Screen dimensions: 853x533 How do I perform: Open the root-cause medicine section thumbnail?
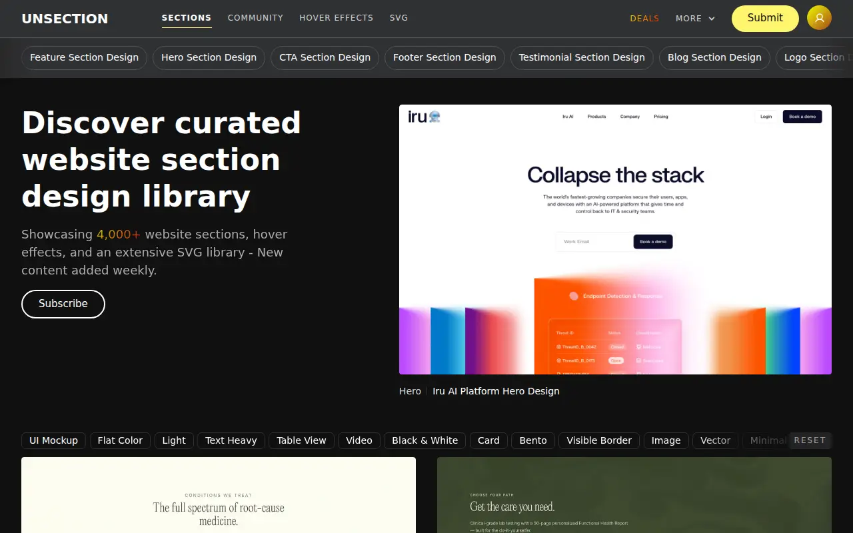tap(219, 495)
